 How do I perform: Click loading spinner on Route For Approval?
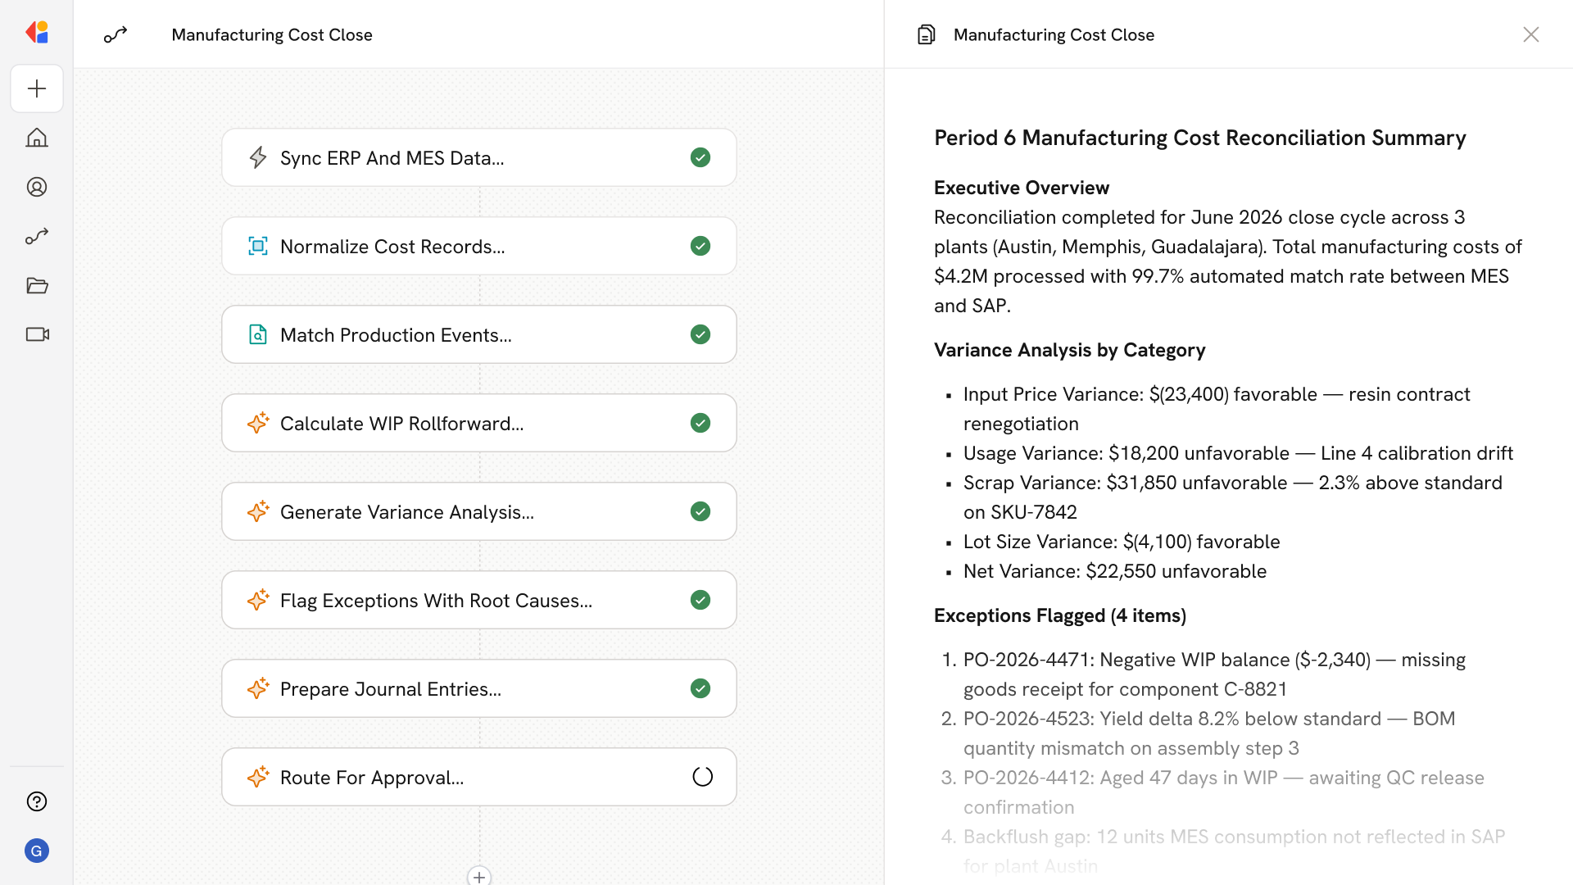pos(702,777)
